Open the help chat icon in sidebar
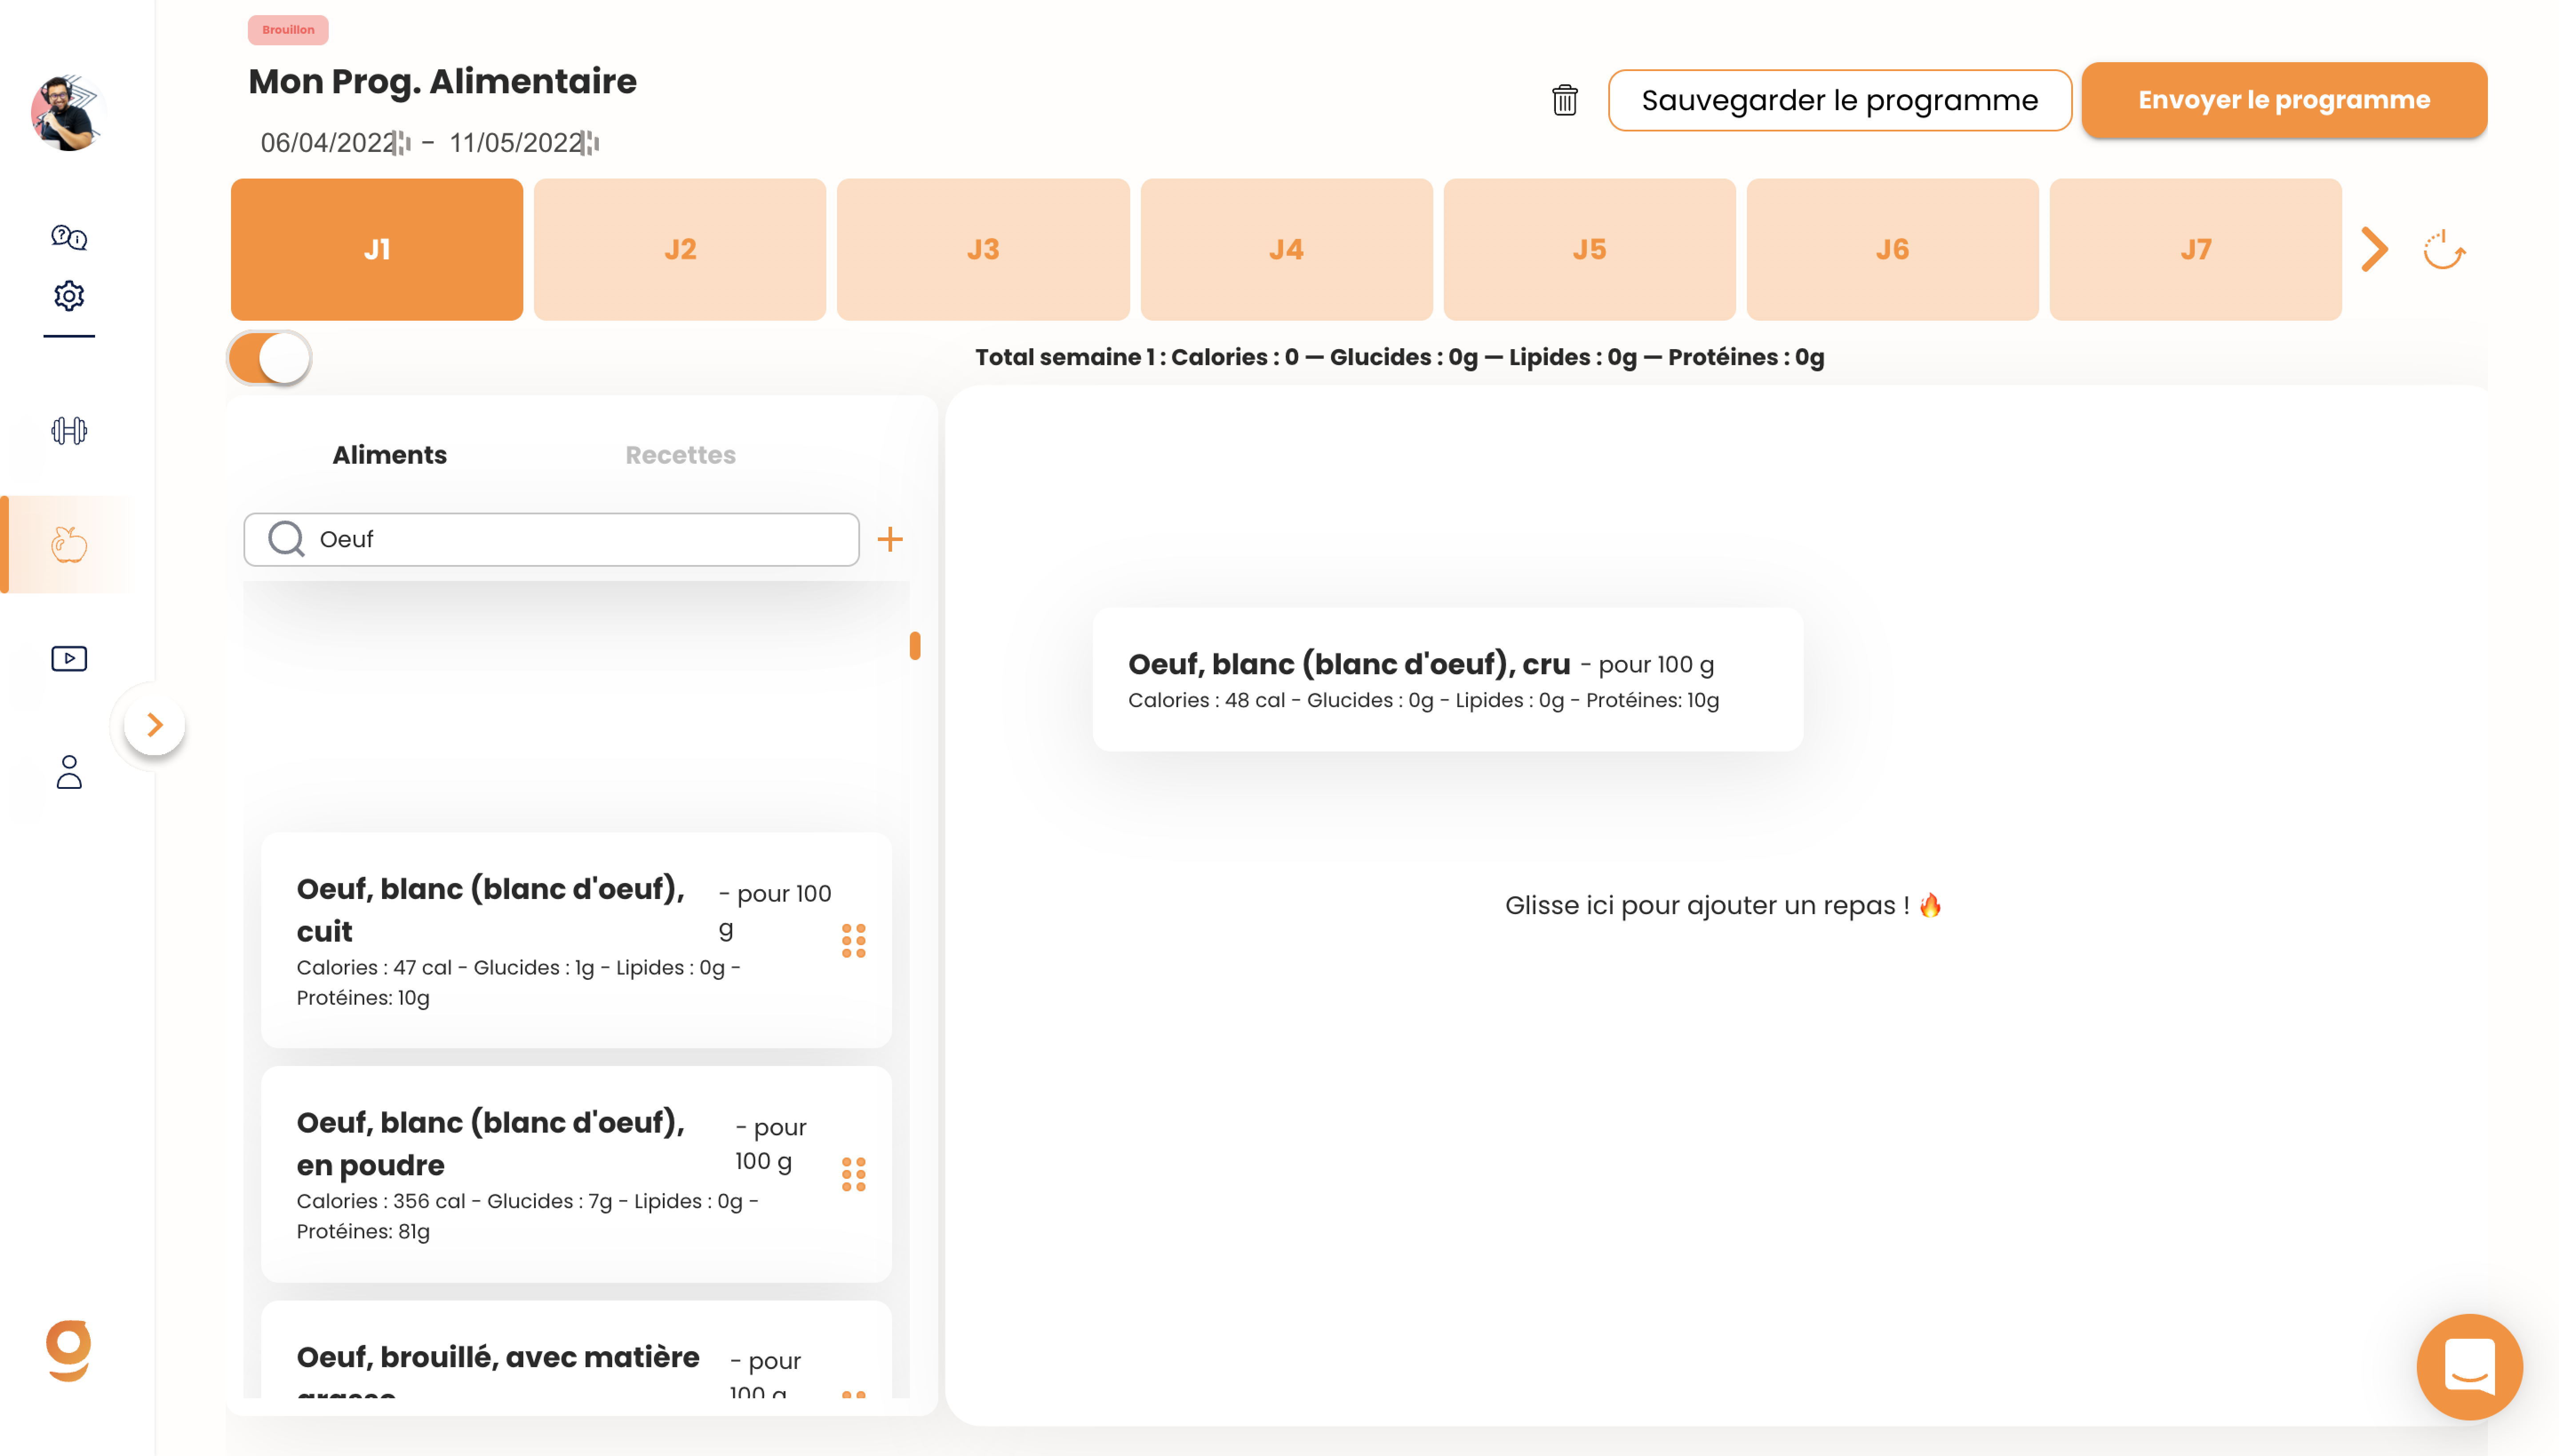Image resolution: width=2559 pixels, height=1456 pixels. 69,237
